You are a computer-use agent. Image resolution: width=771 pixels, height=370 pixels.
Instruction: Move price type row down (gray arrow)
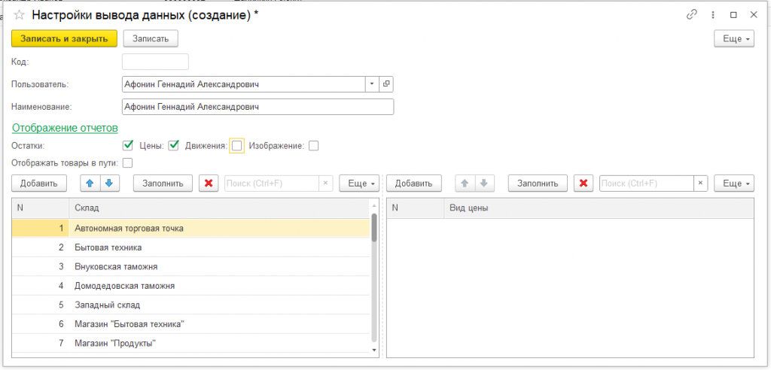point(484,183)
